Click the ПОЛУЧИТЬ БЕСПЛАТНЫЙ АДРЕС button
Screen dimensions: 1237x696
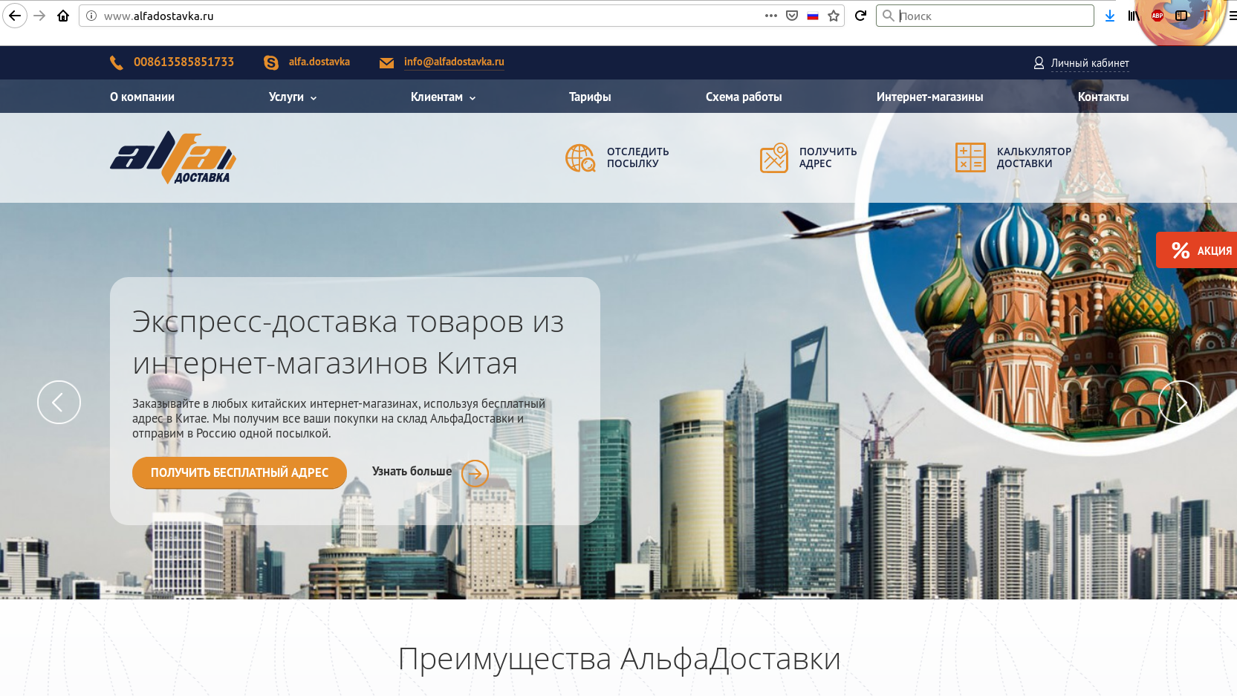(x=239, y=472)
